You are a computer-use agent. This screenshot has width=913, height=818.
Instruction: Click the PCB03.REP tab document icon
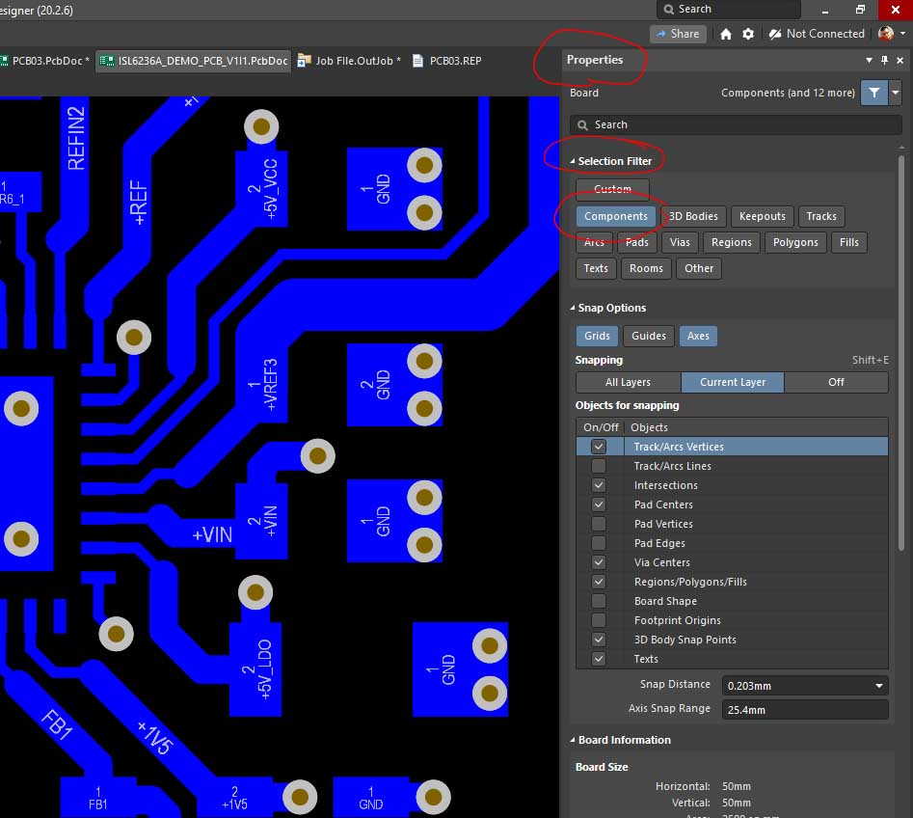[417, 61]
